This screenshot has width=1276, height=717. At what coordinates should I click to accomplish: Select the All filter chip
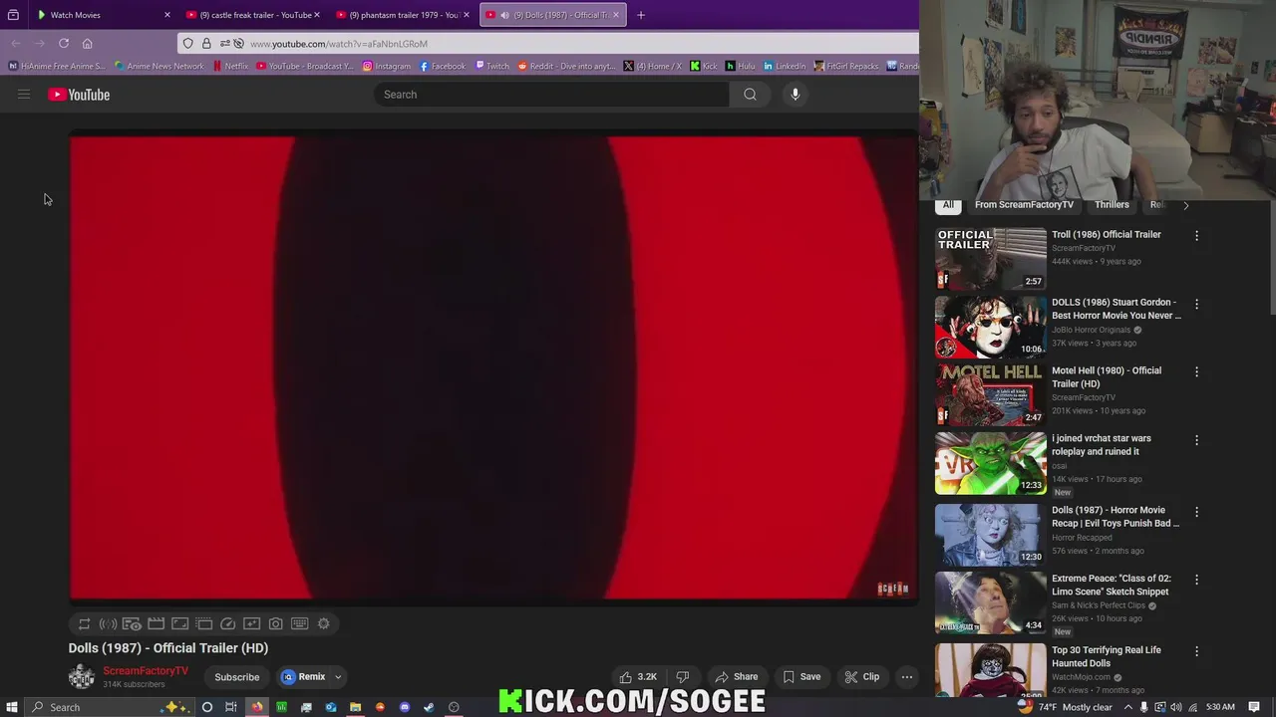948,205
